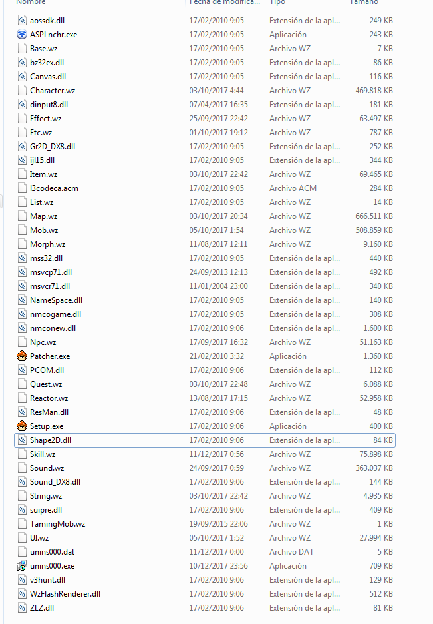The height and width of the screenshot is (624, 433).
Task: Select the ZLZ.dll file icon
Action: click(22, 608)
